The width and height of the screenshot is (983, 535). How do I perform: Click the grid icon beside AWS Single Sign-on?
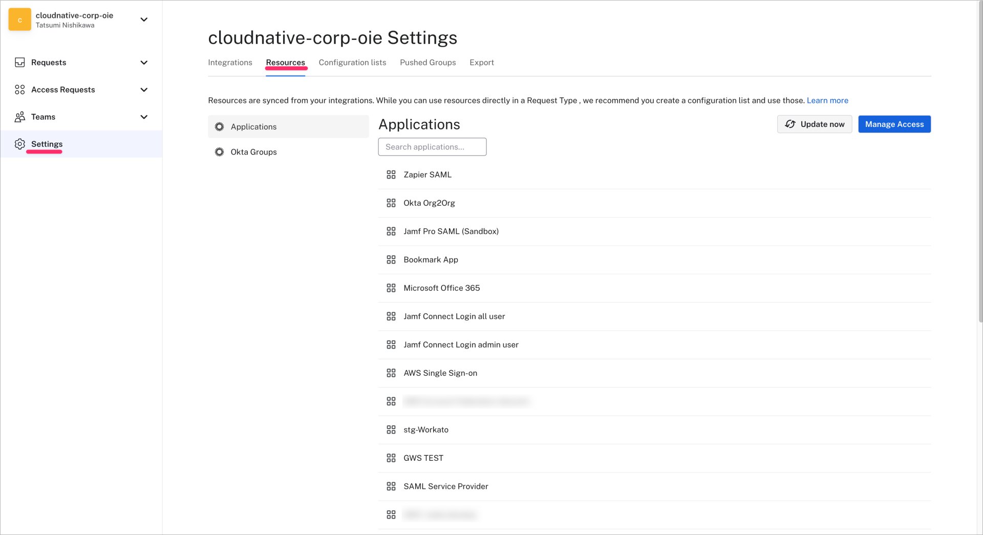391,373
